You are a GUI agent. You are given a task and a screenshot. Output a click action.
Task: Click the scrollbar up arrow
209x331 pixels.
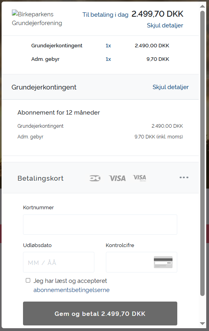pos(203,6)
